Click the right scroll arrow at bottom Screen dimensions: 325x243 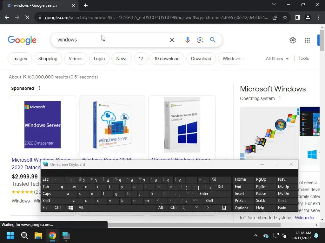coord(317,225)
